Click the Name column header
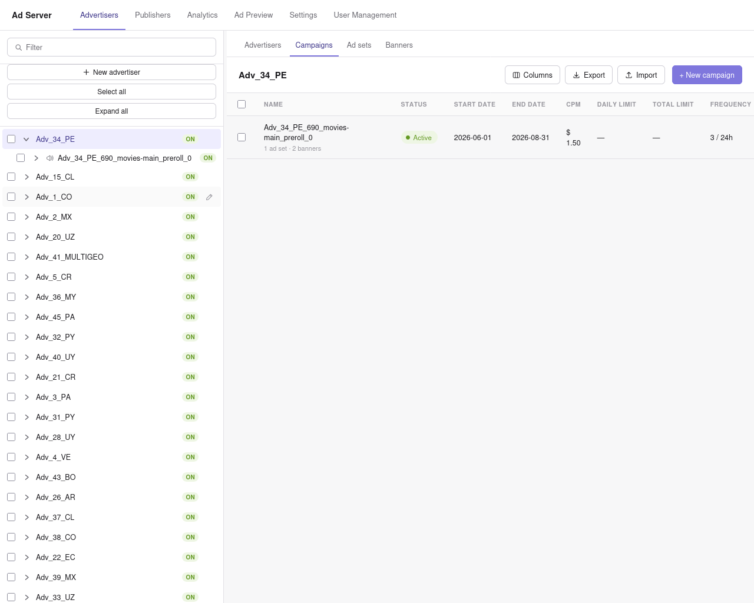Screen dimensions: 754x603 click(x=273, y=105)
